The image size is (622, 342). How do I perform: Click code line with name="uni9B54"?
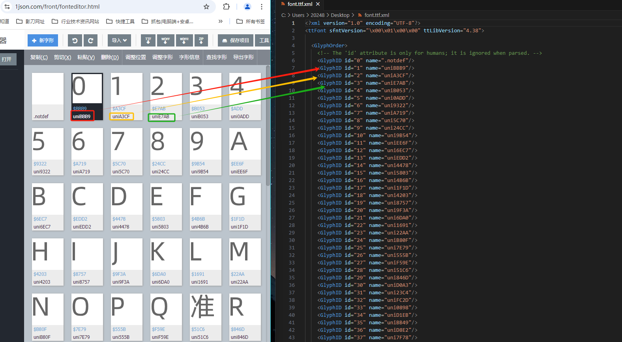[x=367, y=135]
